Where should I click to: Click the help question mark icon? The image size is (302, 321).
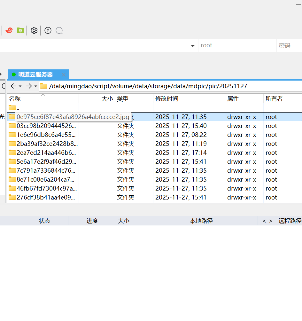coord(47,30)
